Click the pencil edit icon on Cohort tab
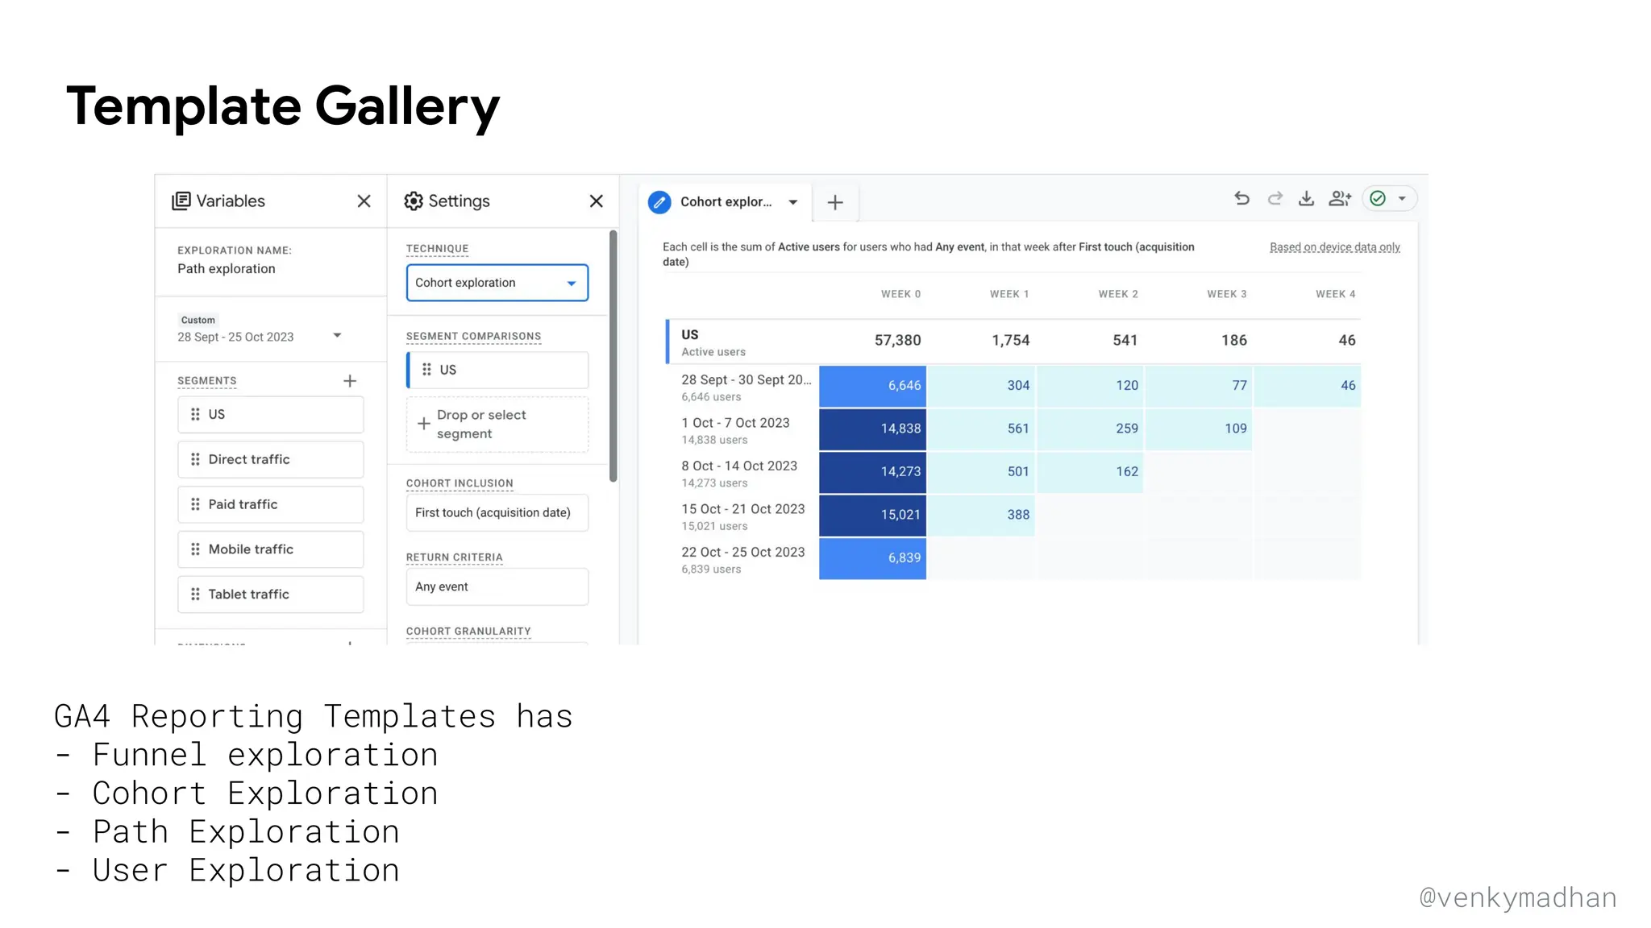The width and height of the screenshot is (1651, 928). tap(659, 202)
